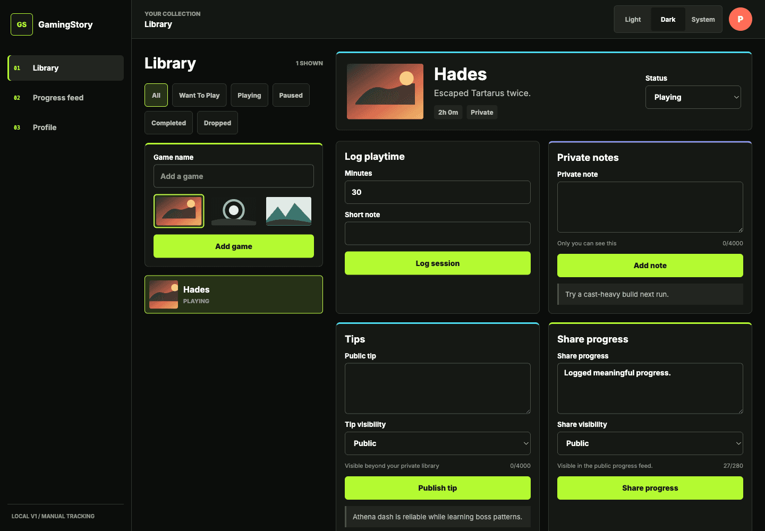Open Profile in the sidebar
Viewport: 765px width, 531px height.
66,127
